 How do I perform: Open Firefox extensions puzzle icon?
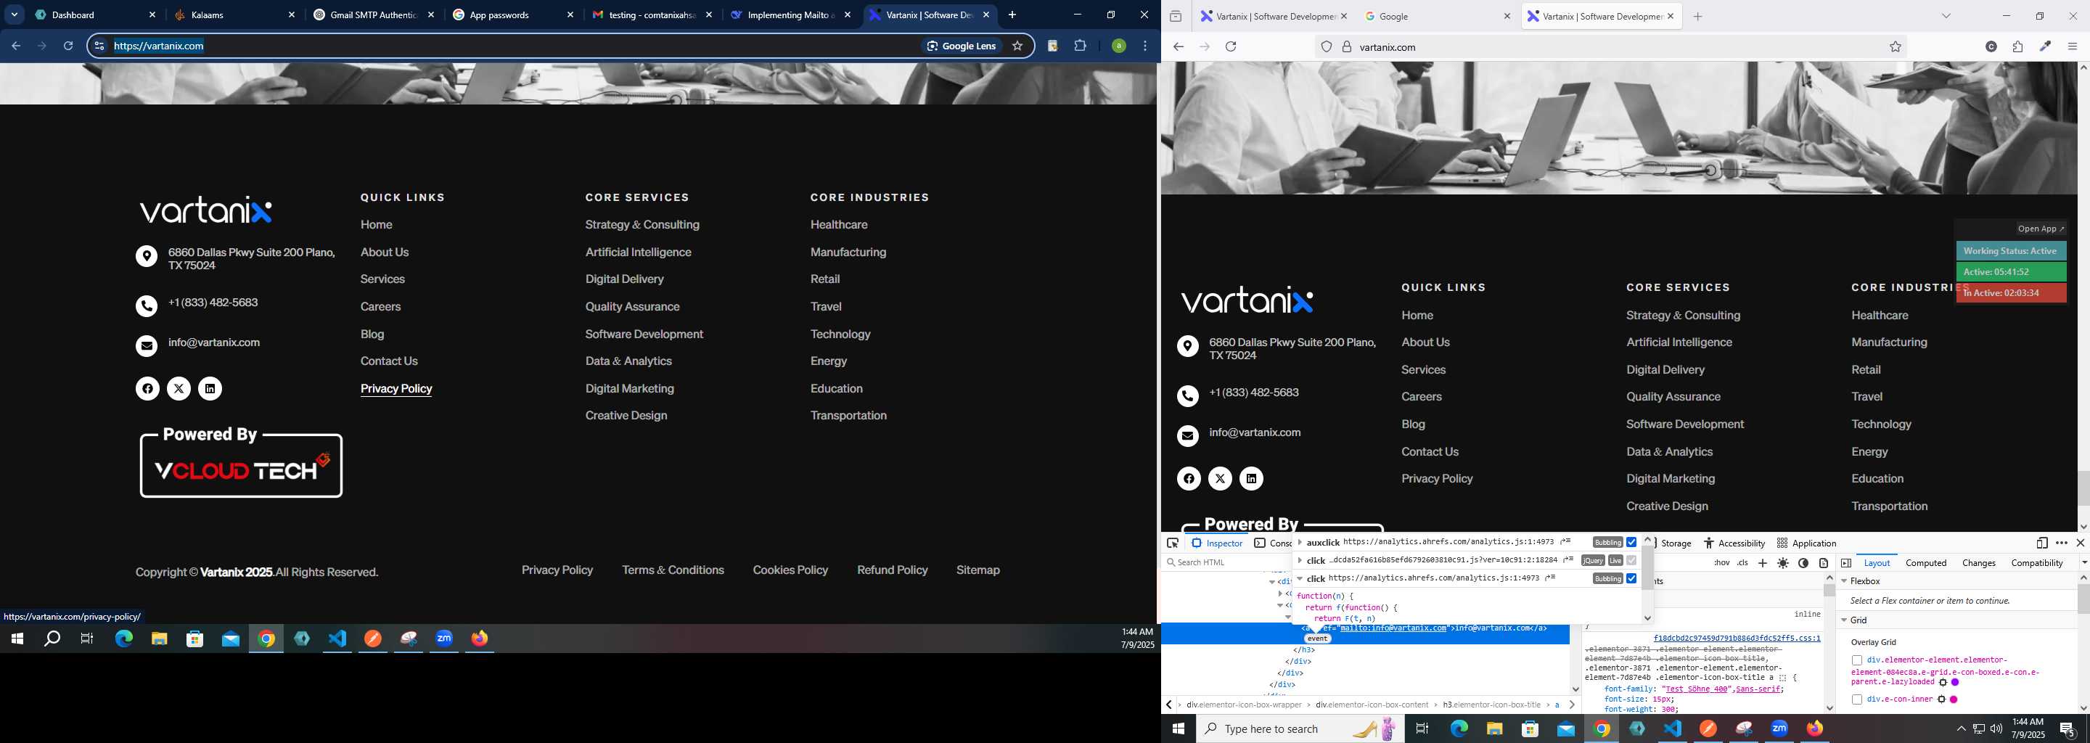[x=2017, y=47]
